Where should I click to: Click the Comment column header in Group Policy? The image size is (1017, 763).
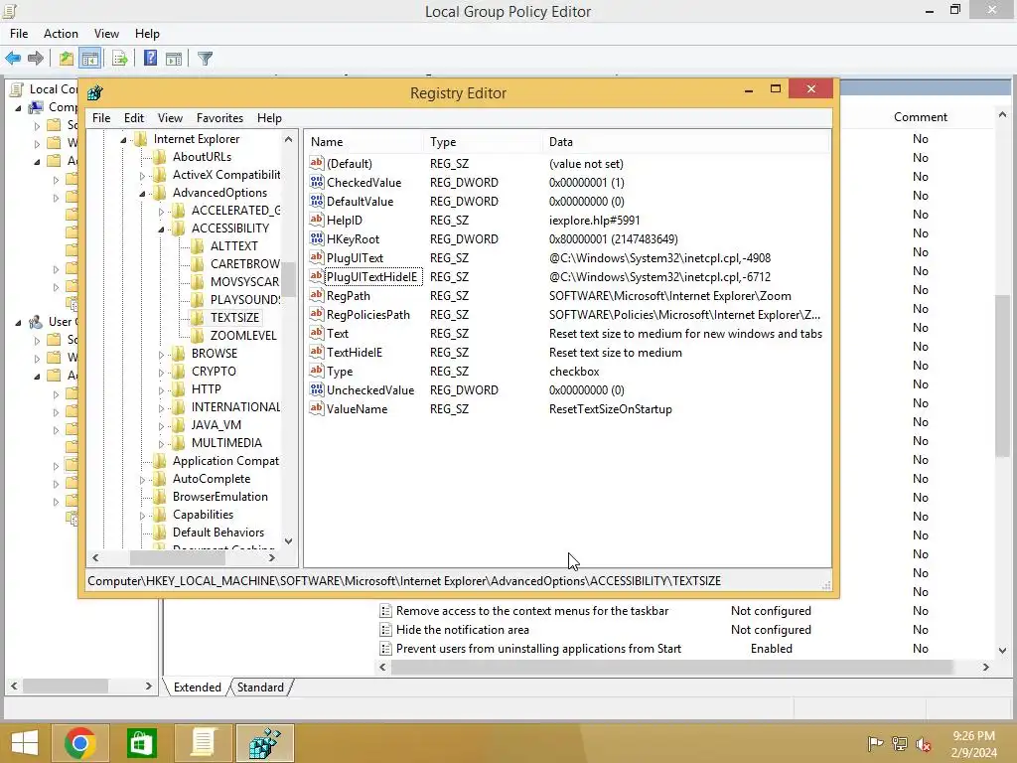[921, 117]
